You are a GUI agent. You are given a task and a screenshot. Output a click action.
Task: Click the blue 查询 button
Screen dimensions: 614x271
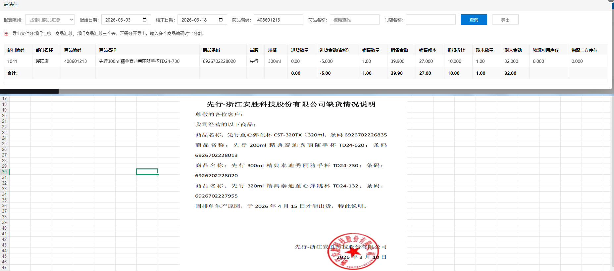[x=474, y=20]
